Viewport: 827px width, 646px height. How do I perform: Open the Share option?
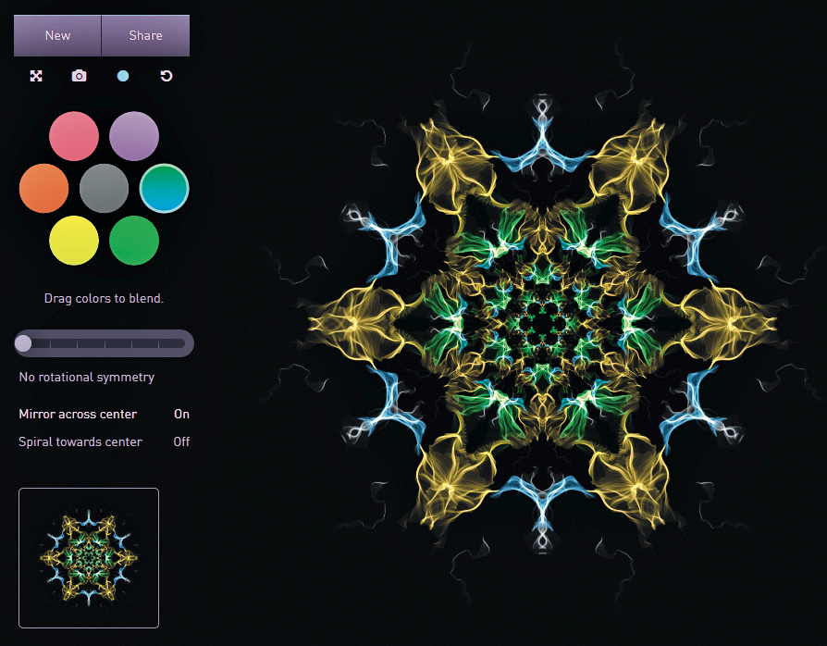(145, 35)
